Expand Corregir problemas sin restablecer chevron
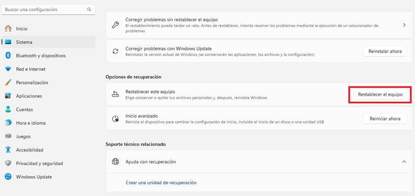 click(x=404, y=25)
